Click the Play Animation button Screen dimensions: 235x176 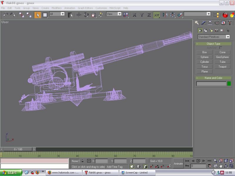tap(198, 161)
